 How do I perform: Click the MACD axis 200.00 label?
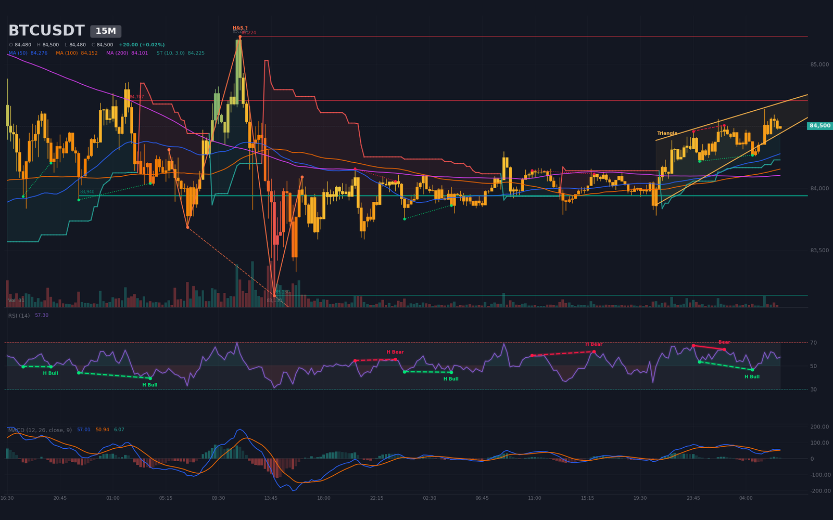coord(819,427)
